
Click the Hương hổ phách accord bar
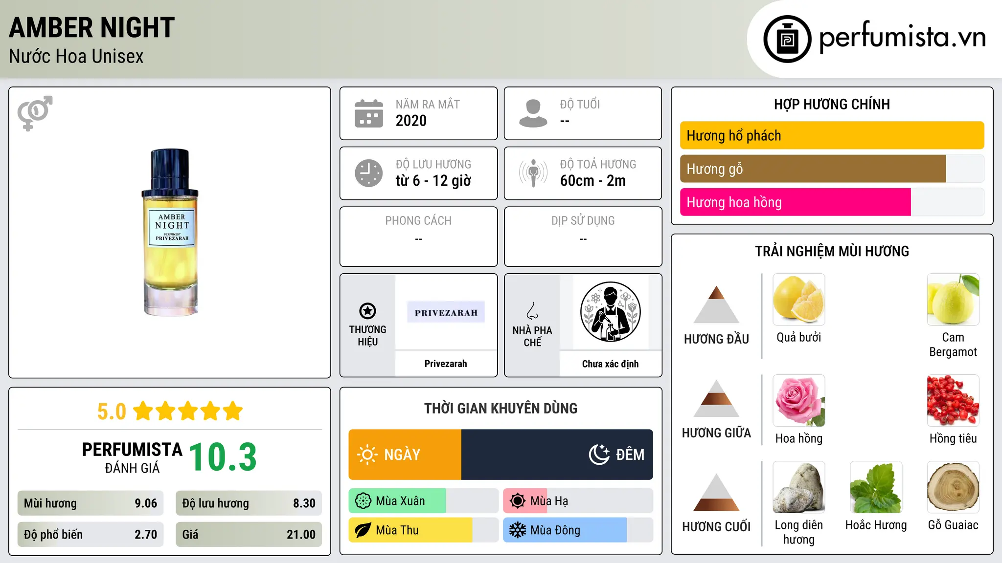click(x=832, y=135)
